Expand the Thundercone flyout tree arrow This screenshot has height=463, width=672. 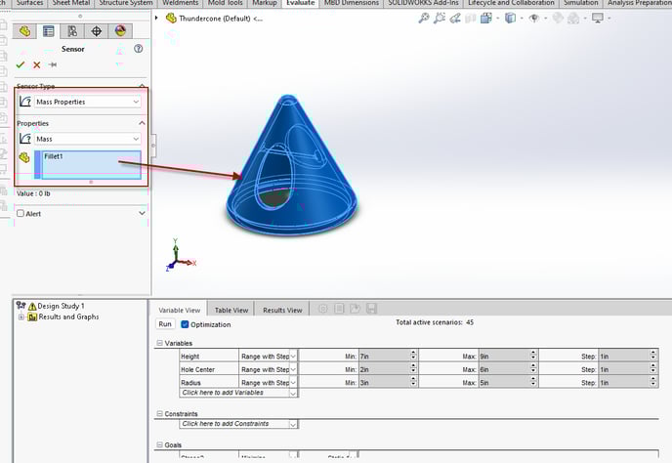click(x=156, y=18)
